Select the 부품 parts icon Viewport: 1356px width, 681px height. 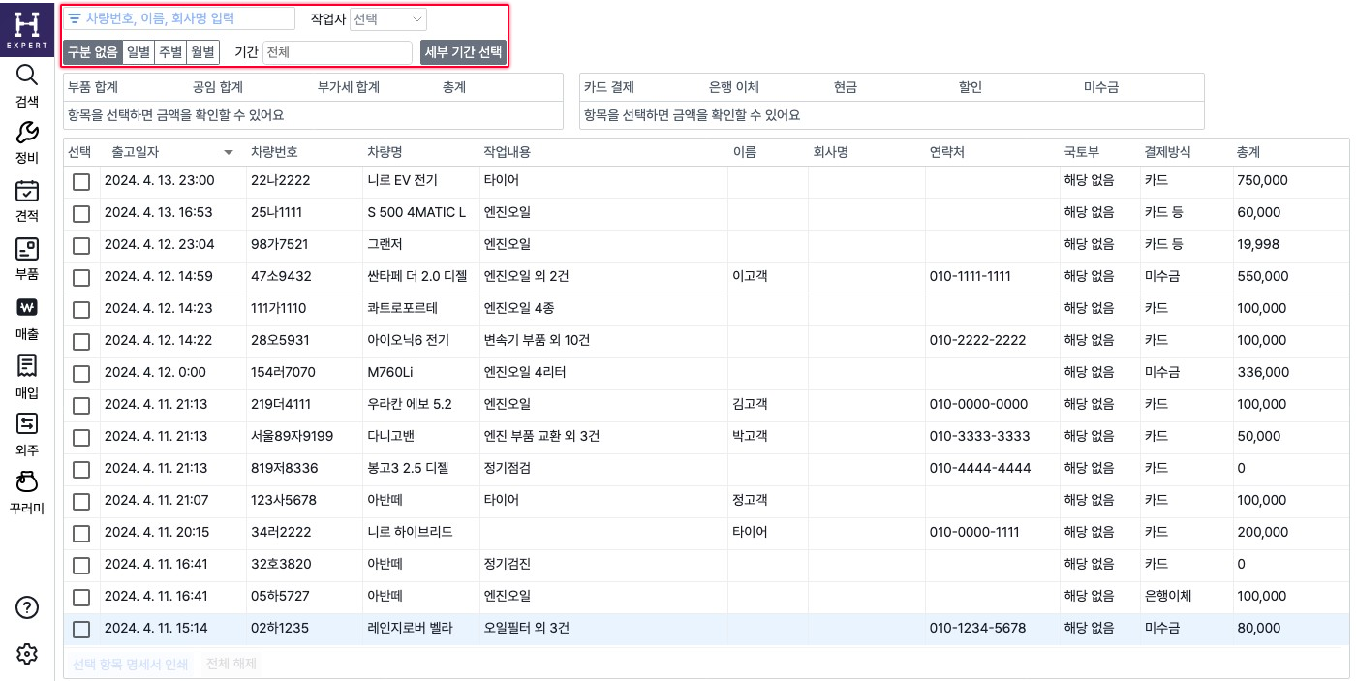coord(27,249)
